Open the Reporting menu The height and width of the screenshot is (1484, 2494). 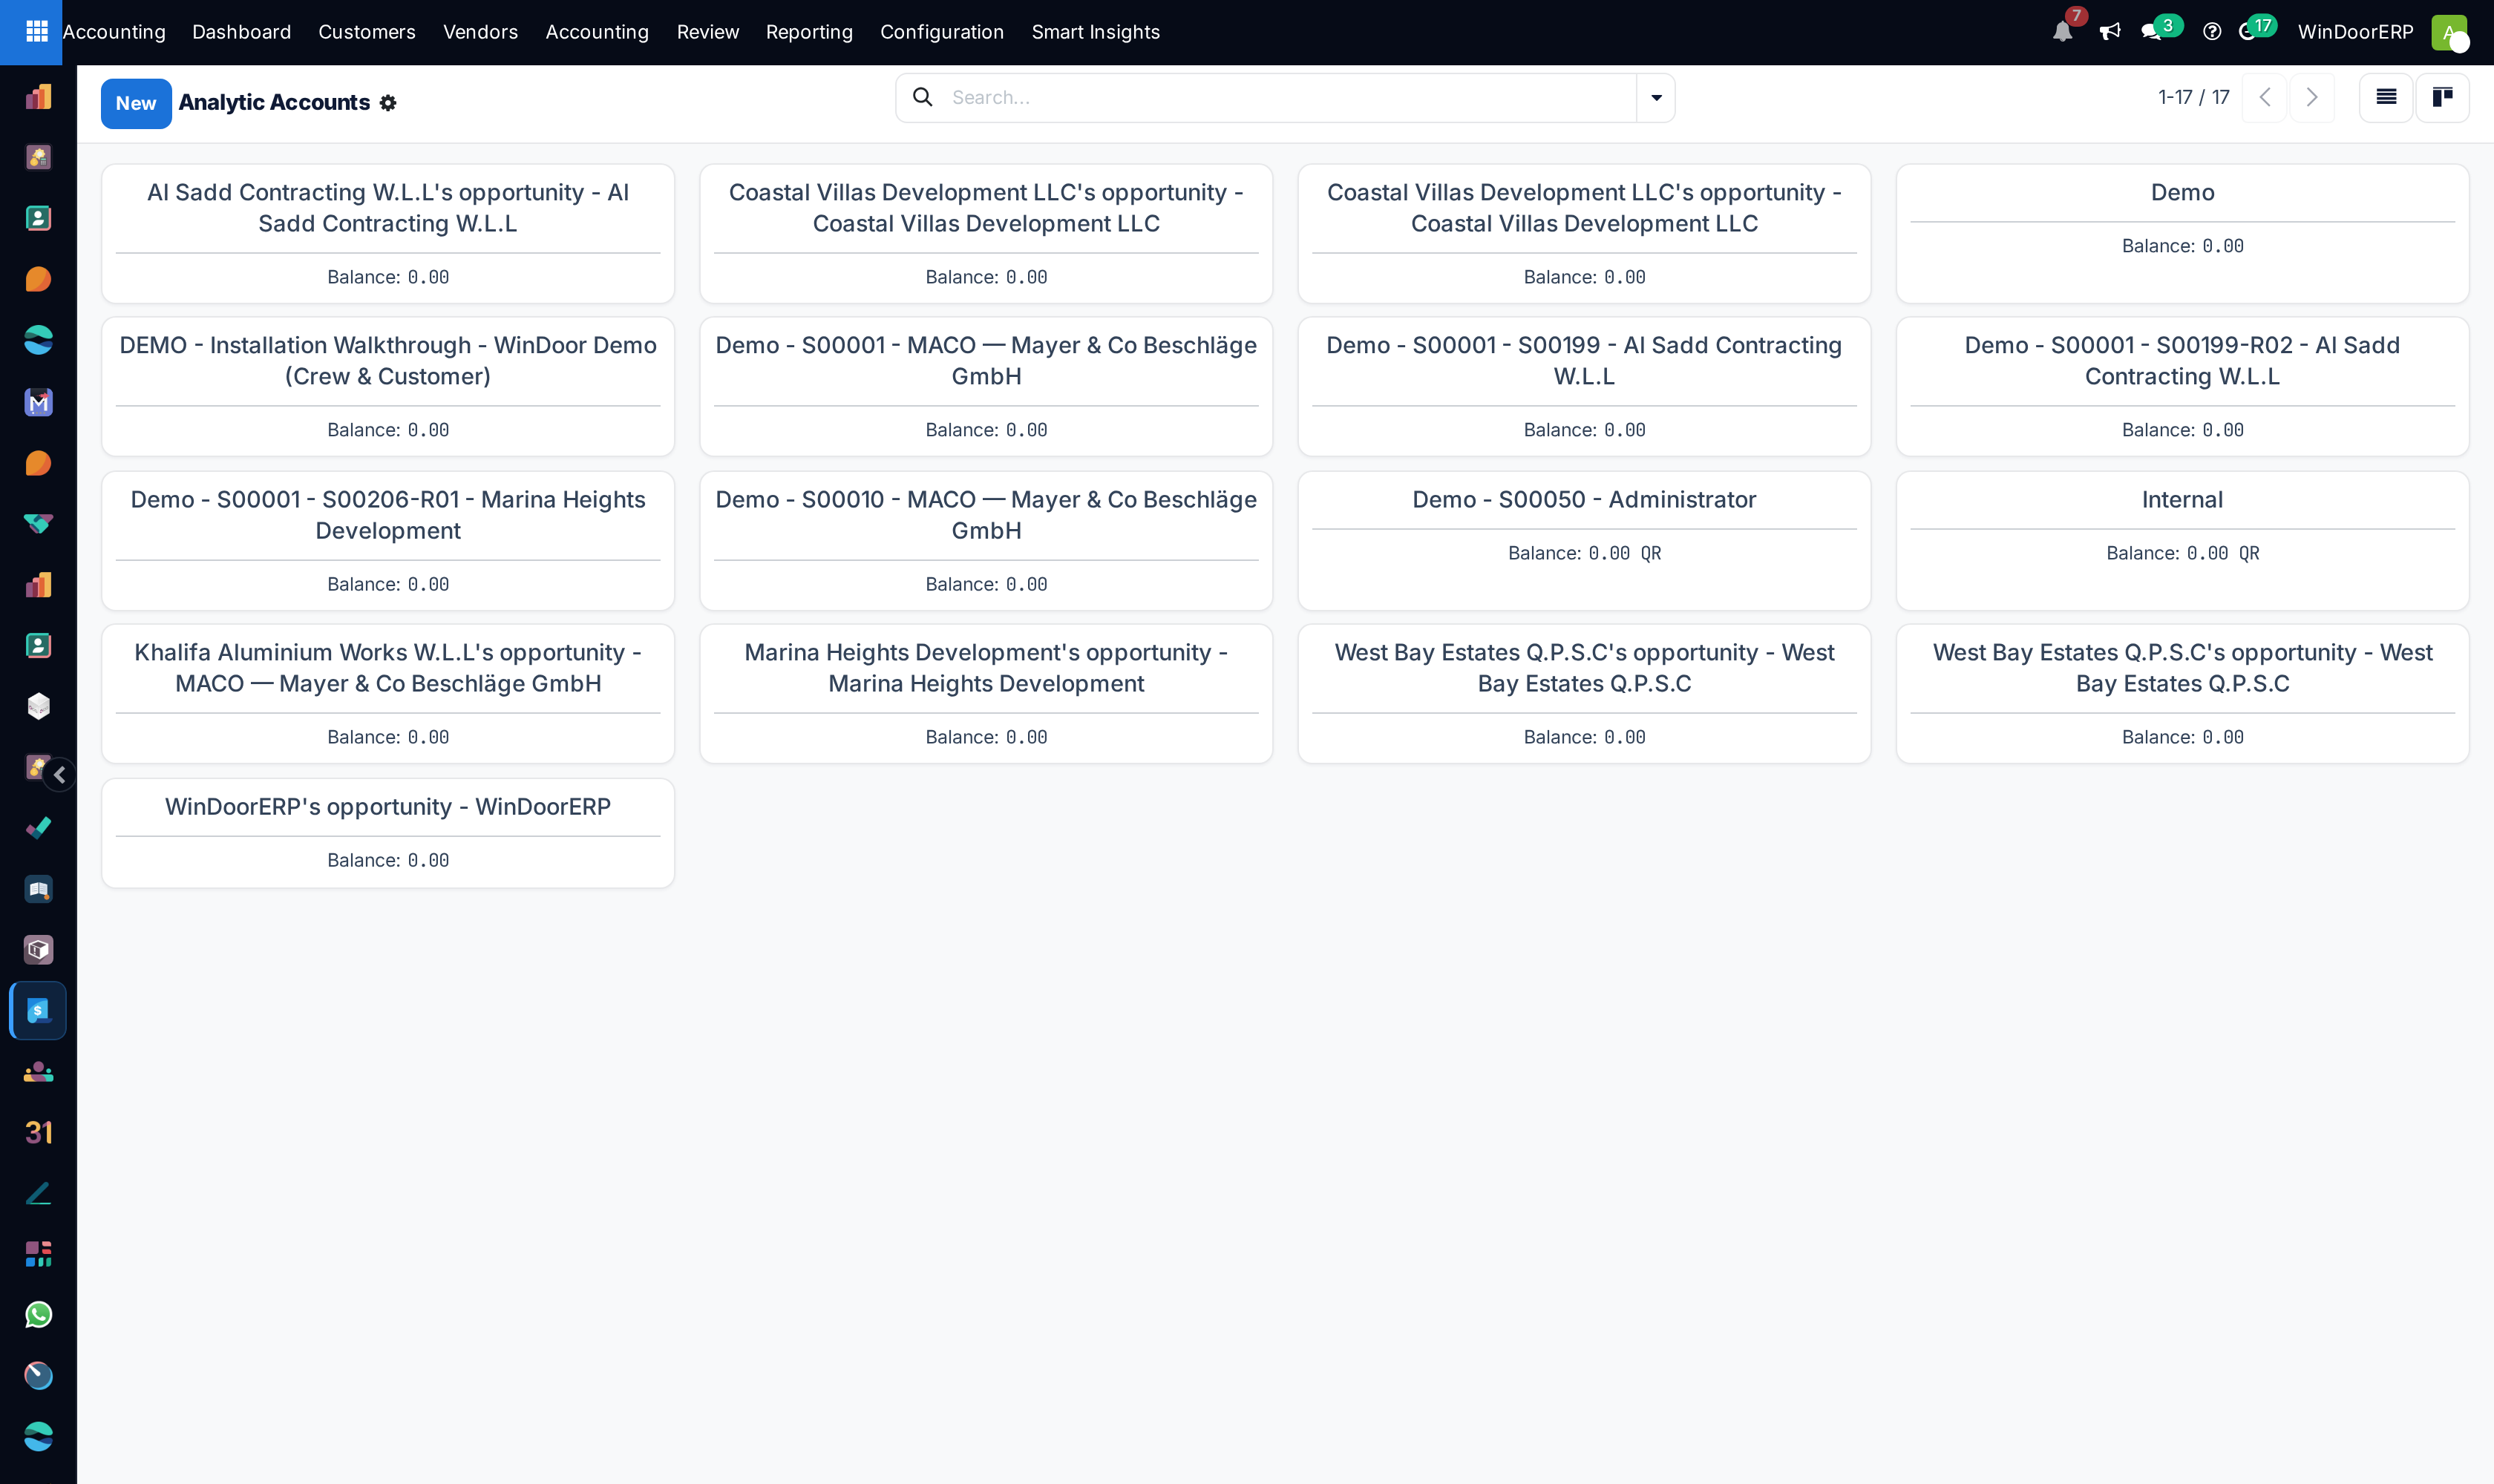coord(809,32)
